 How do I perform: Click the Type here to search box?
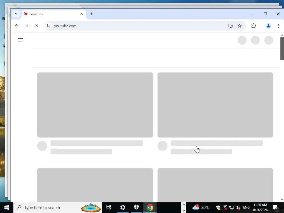point(58,207)
